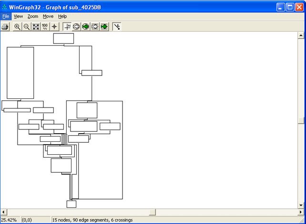Screen dimensions: 306x224
Task: Set zoom to 100% icon
Action: [45, 27]
